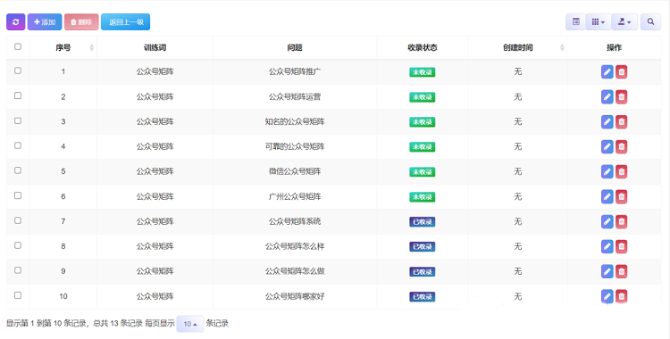Image resolution: width=670 pixels, height=339 pixels.
Task: Open the export data dropdown
Action: click(x=624, y=21)
